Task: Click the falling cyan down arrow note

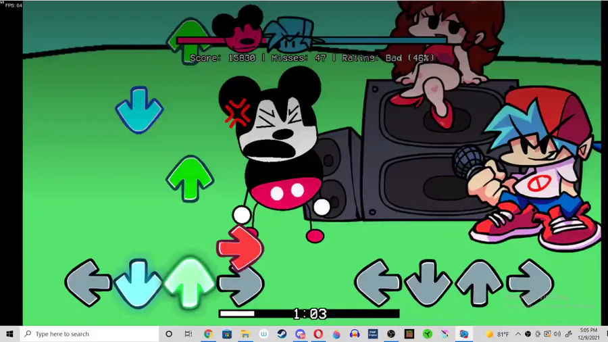Action: click(x=139, y=109)
